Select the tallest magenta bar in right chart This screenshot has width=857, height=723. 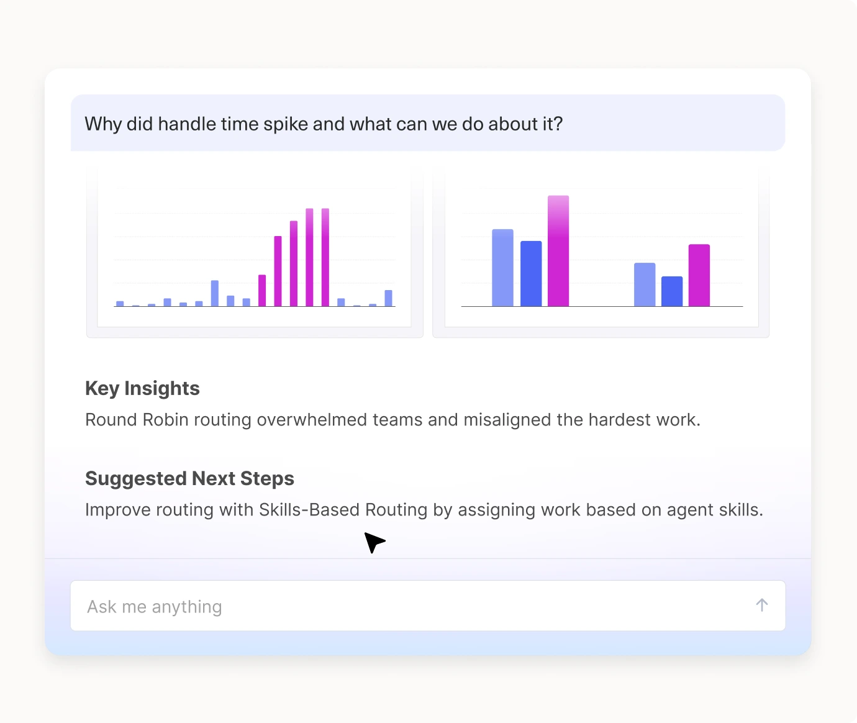click(558, 251)
